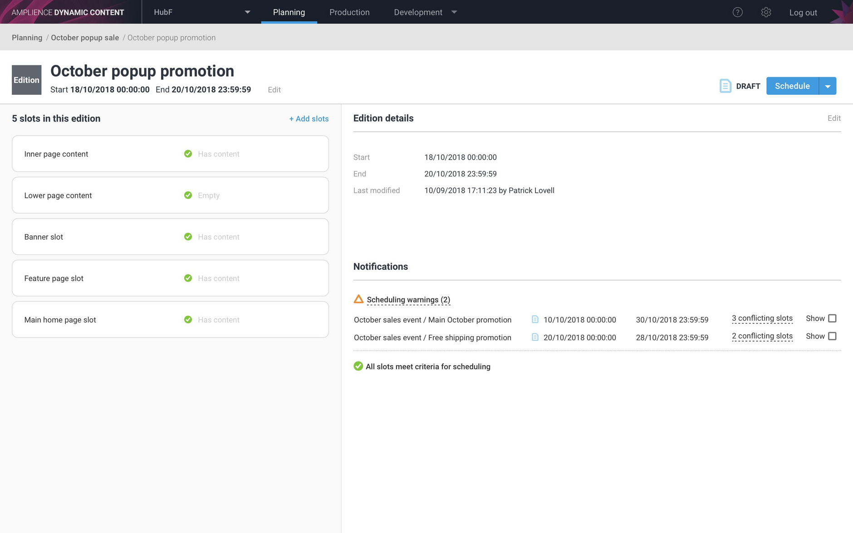
Task: Click the + Add slots link
Action: point(309,119)
